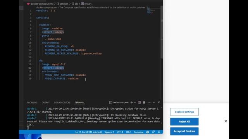This screenshot has height=139, width=248.
Task: Click 'REDMINE_SECRET_KEY_BASE: supersecretkey' line
Action: (73, 53)
